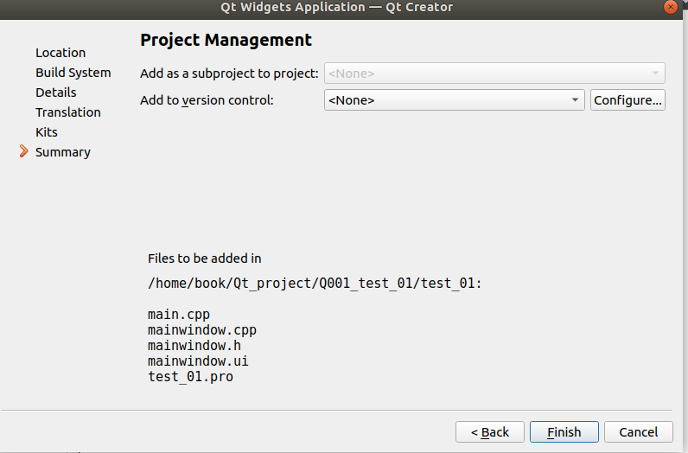Select the Location wizard step
Screen dimensions: 688x453
(x=61, y=53)
